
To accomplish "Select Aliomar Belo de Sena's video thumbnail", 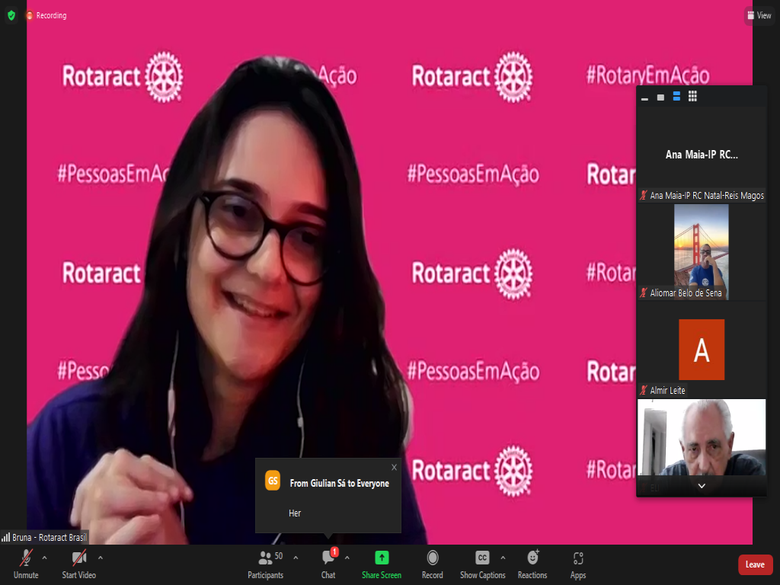I will (701, 251).
